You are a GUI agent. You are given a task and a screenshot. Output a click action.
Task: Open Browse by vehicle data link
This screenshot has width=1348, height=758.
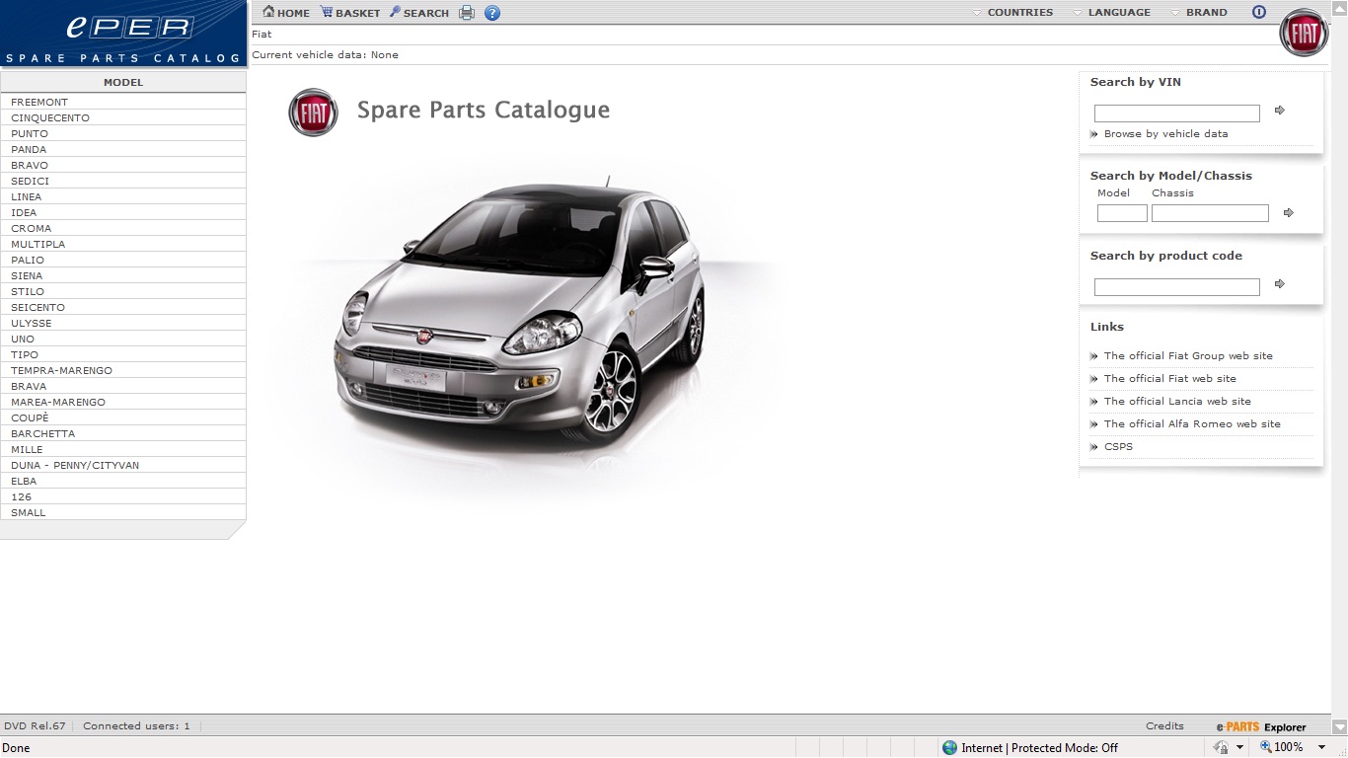(x=1165, y=134)
